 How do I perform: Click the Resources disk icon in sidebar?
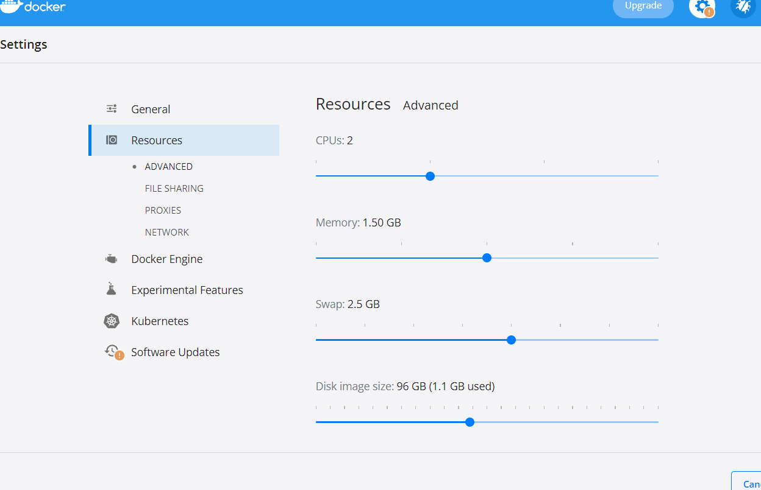112,140
